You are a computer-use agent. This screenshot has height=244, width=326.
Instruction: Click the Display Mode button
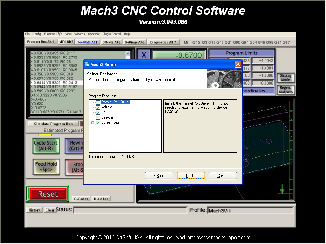[286, 78]
